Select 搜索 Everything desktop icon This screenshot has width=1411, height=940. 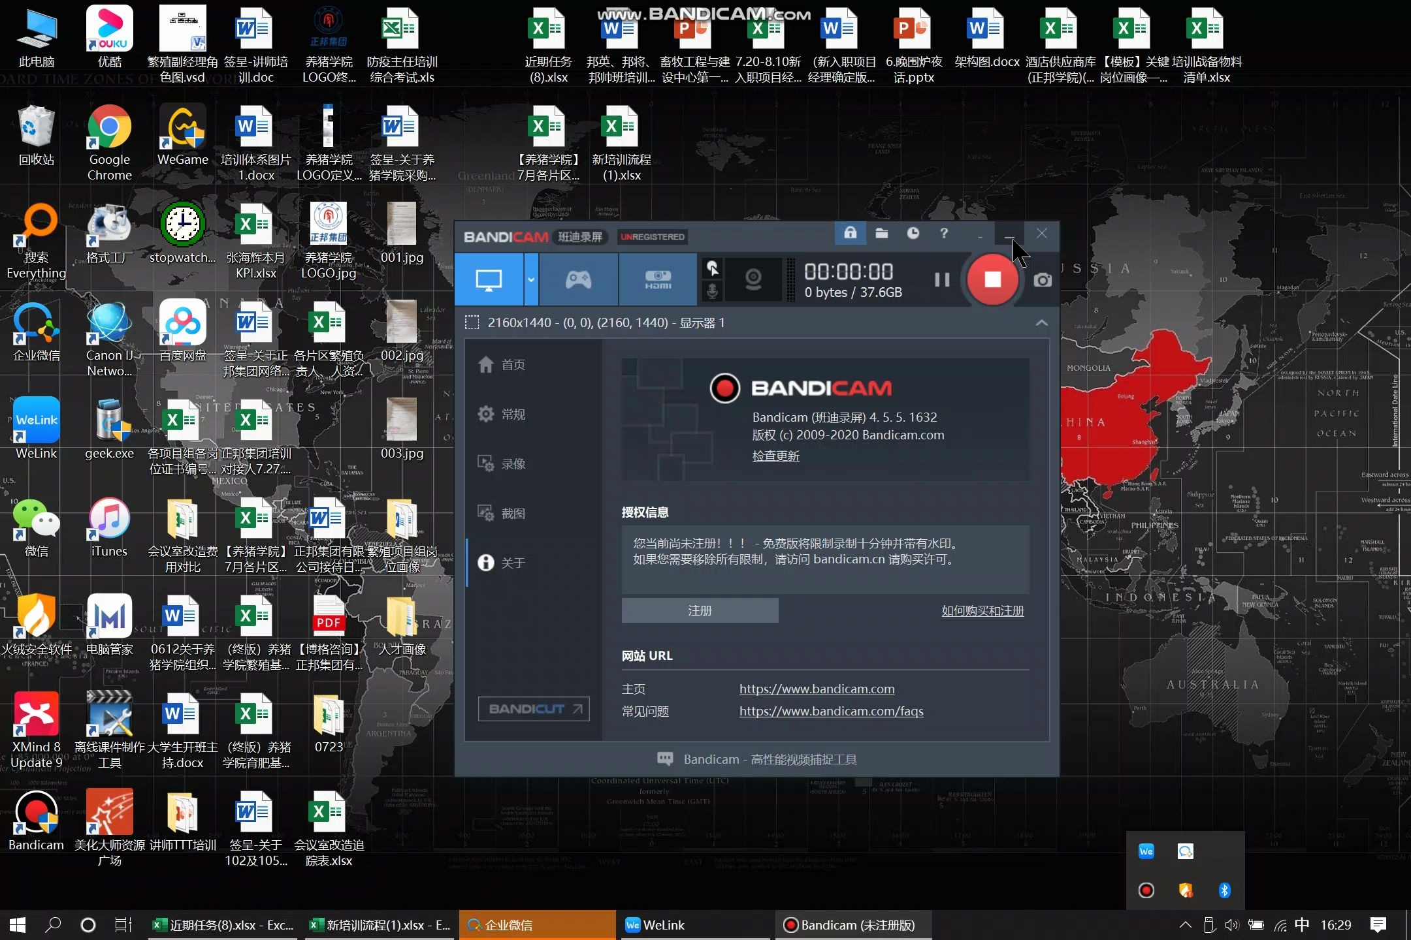coord(37,242)
